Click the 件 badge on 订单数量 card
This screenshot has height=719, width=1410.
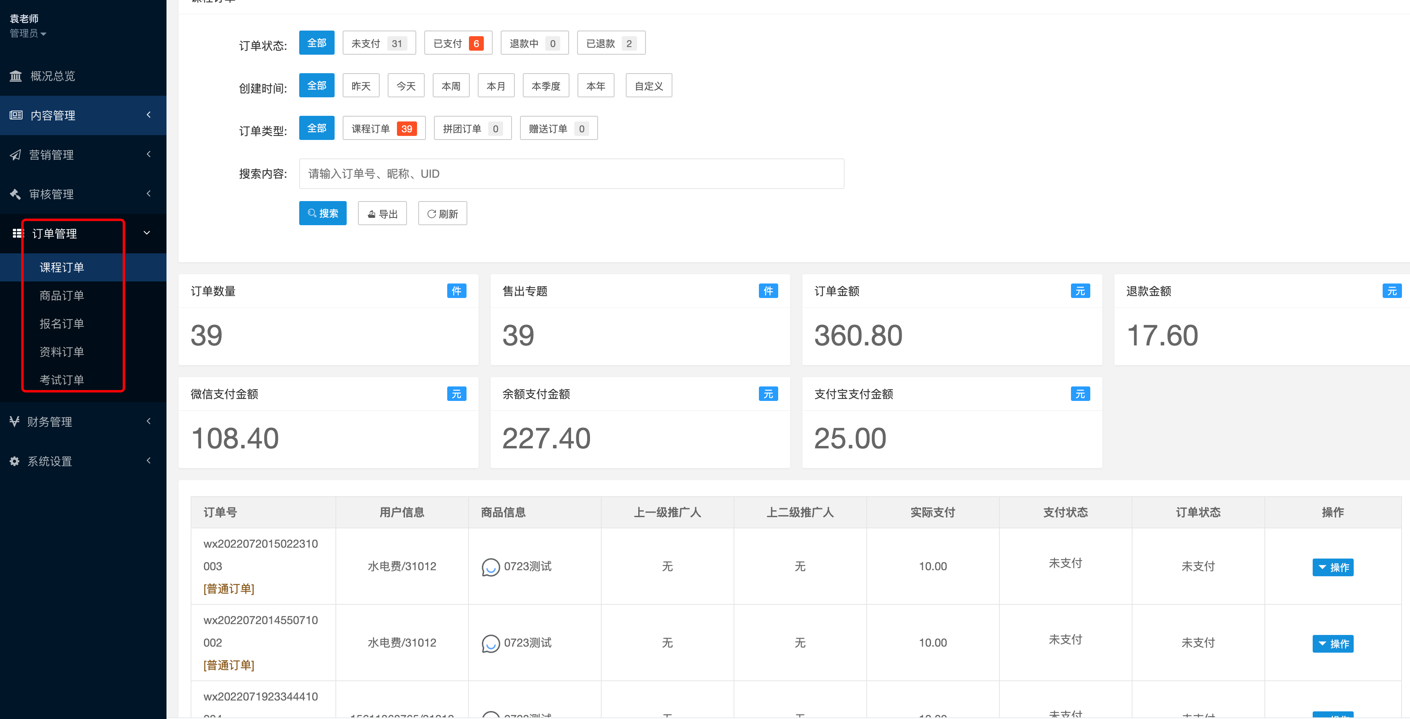click(x=456, y=291)
